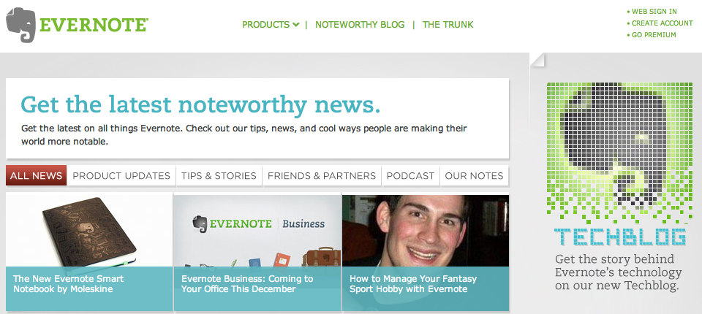Switch to the Product Updates tab
Viewport: 702px width, 314px height.
pyautogui.click(x=121, y=175)
